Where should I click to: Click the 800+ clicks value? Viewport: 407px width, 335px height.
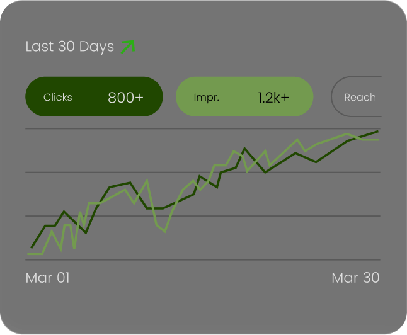tap(125, 98)
